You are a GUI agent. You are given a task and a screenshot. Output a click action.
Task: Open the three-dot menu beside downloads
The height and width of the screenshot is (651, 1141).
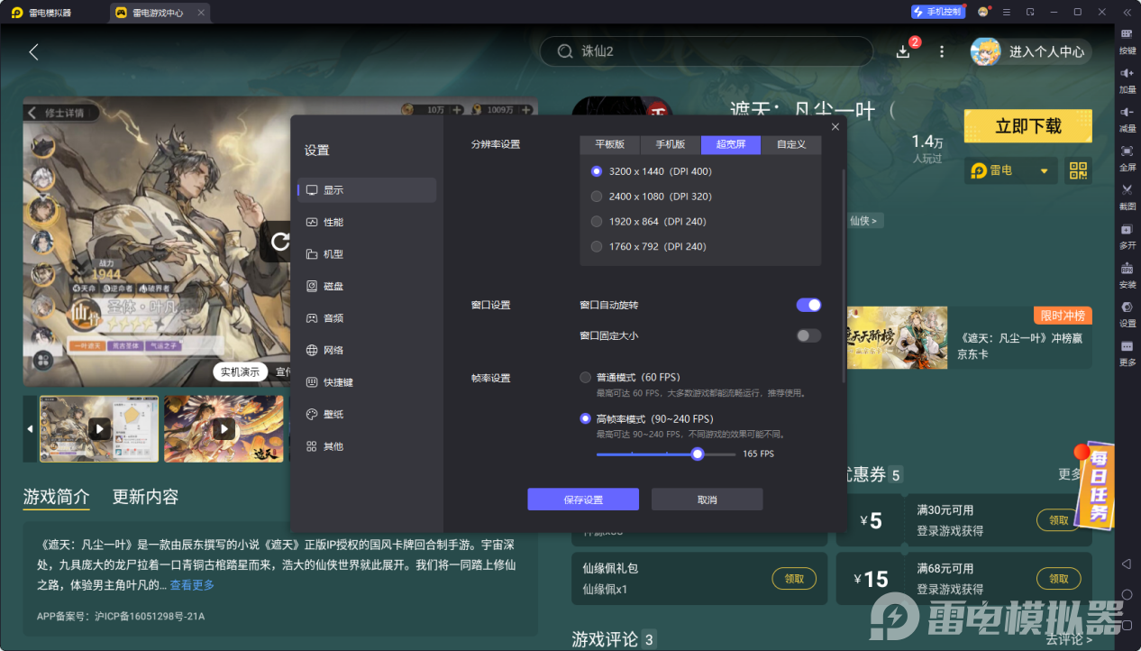[941, 51]
